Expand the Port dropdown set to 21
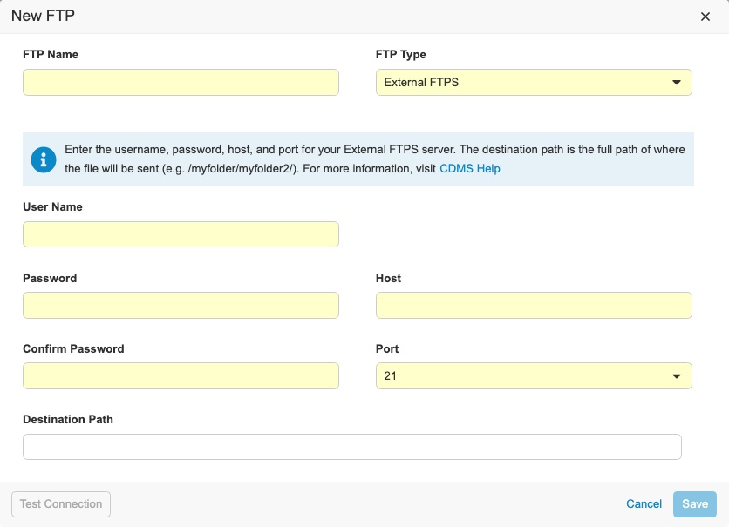The height and width of the screenshot is (527, 729). tap(534, 376)
